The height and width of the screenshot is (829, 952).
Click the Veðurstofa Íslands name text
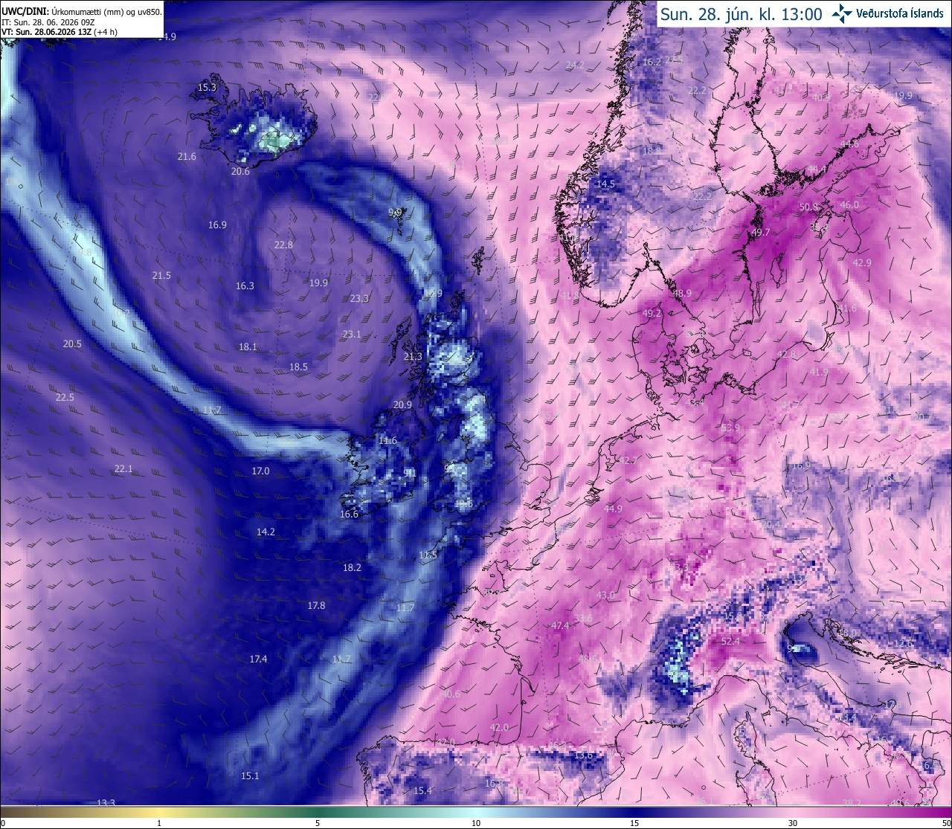900,13
